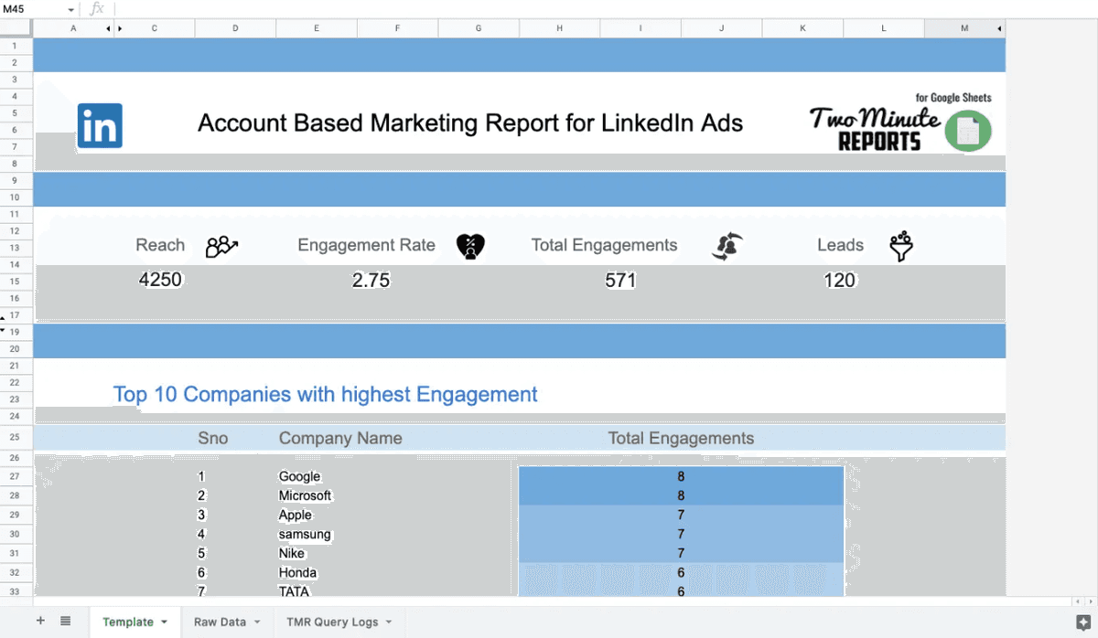
Task: Click the Total Engagements people icon
Action: click(x=727, y=246)
